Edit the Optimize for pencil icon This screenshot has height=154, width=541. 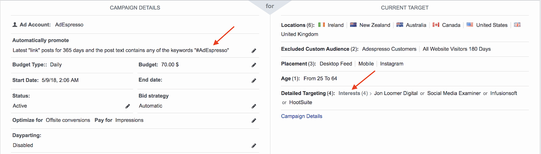point(254,121)
